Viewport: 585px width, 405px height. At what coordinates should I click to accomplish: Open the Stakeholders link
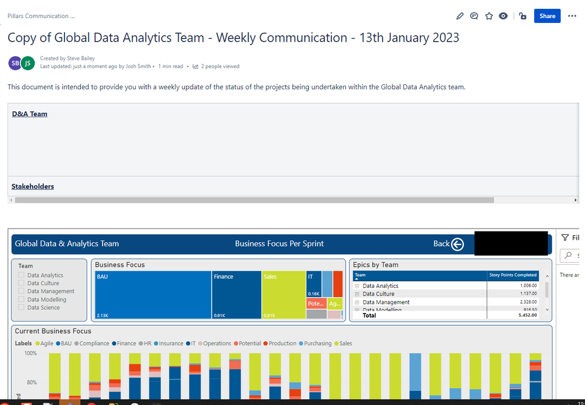click(32, 186)
